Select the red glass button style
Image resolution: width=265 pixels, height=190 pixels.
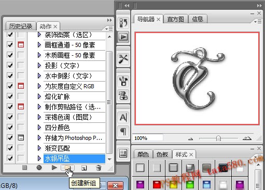(x=157, y=185)
